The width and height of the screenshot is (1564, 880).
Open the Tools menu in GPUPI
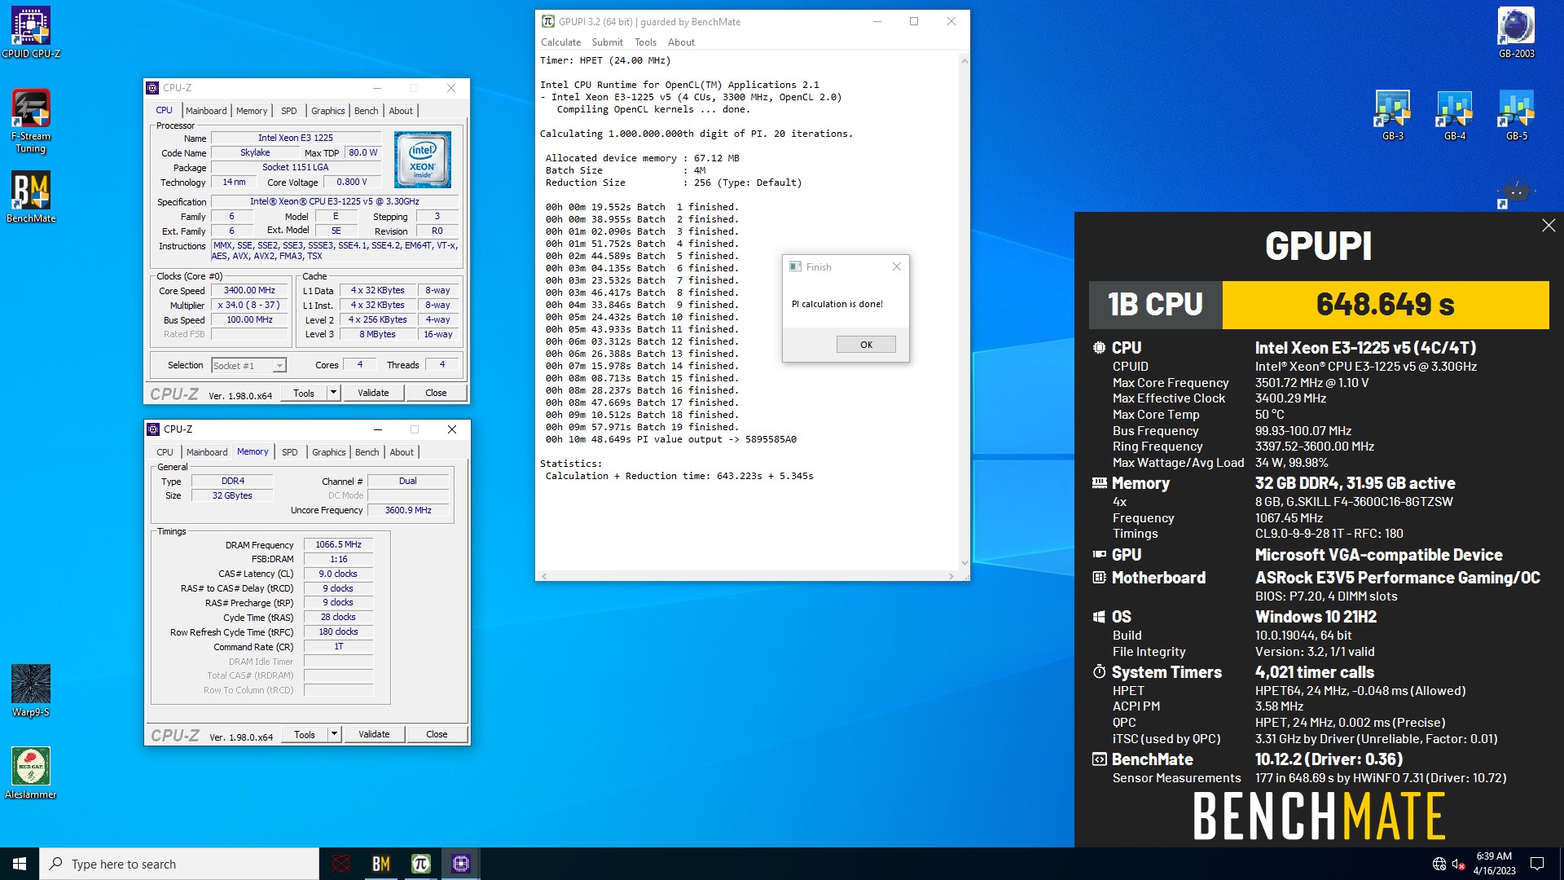(x=645, y=42)
